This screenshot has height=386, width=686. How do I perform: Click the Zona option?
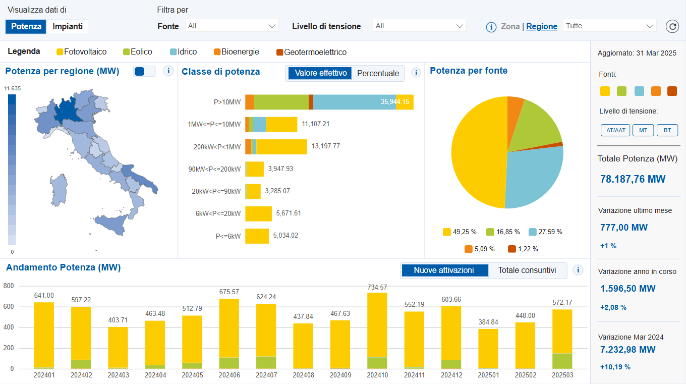coord(510,27)
